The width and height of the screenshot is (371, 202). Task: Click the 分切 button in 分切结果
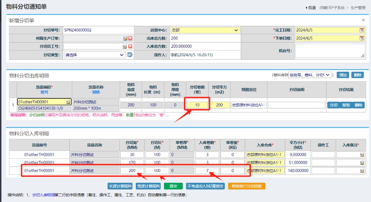(x=333, y=105)
